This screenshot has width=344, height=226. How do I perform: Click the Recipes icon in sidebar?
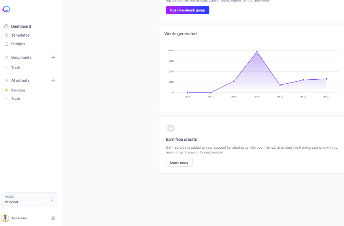[6, 44]
